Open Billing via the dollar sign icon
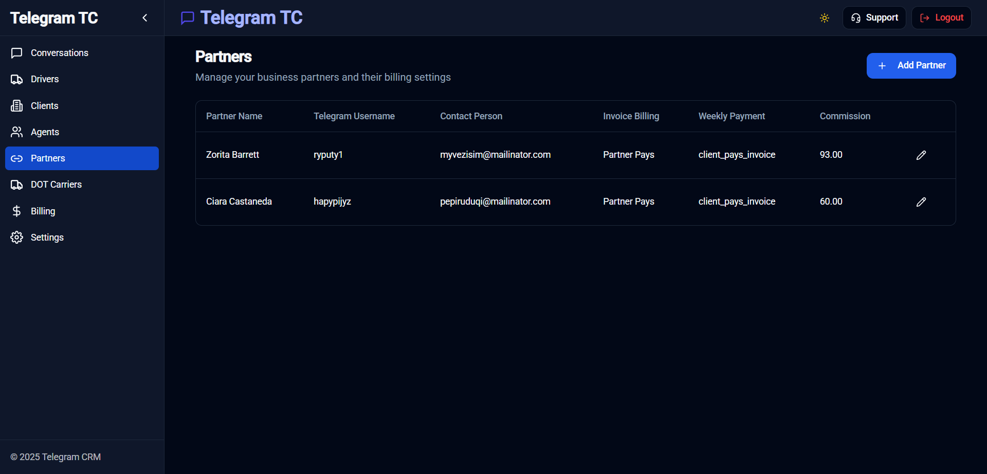The image size is (987, 474). point(17,211)
